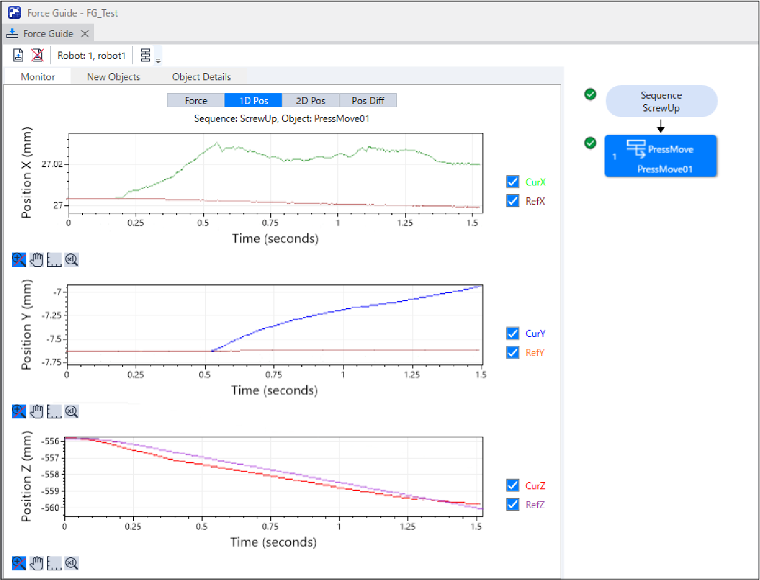Click the red-crossed delete file toolbar icon
Screen dimensions: 760x580
(37, 55)
